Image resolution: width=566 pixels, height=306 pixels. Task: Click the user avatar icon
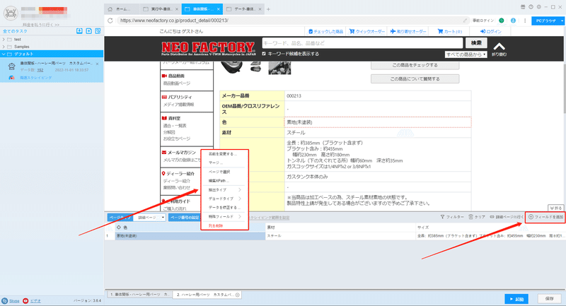11,13
